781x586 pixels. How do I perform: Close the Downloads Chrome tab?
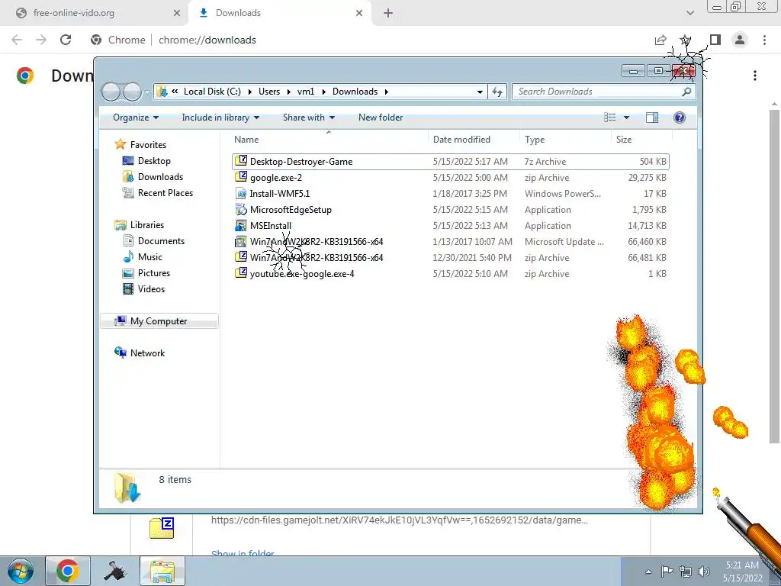(359, 13)
